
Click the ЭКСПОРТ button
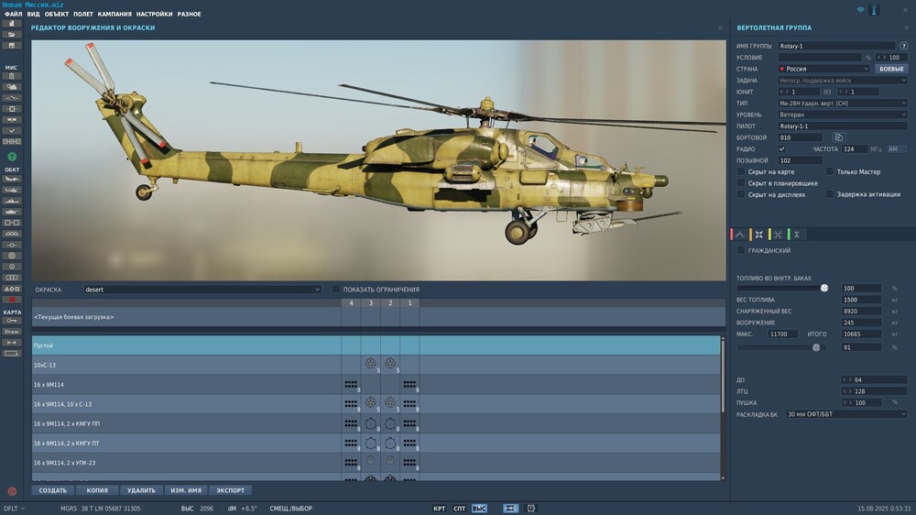(x=232, y=490)
